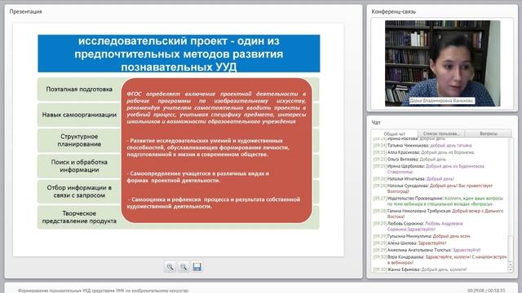The width and height of the screenshot is (522, 293).
Task: Select the Поэтапная подготовка slide item
Action: pos(79,89)
